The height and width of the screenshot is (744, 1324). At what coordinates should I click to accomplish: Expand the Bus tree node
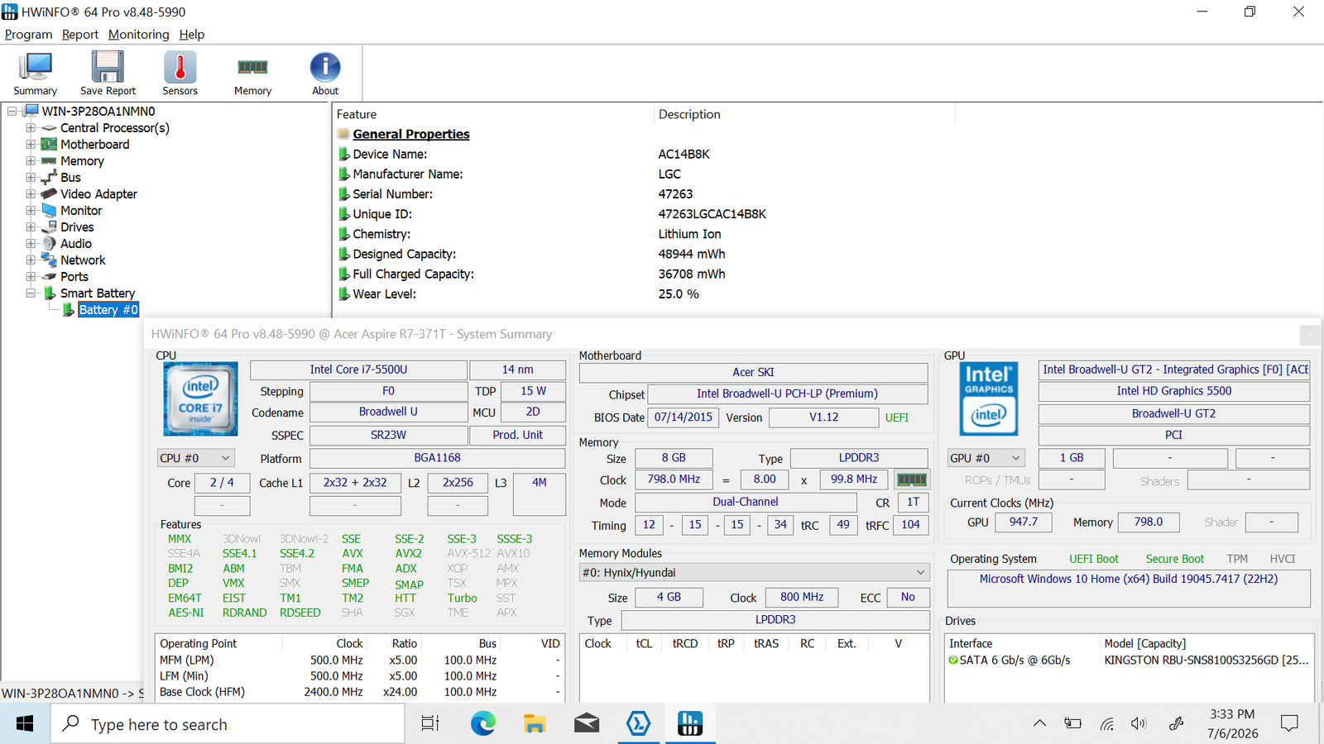[31, 177]
